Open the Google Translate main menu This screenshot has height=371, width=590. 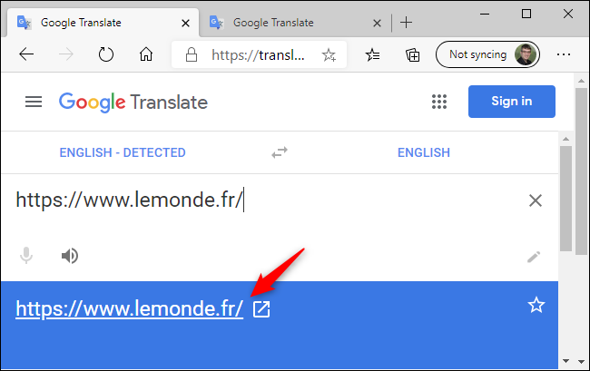click(34, 102)
